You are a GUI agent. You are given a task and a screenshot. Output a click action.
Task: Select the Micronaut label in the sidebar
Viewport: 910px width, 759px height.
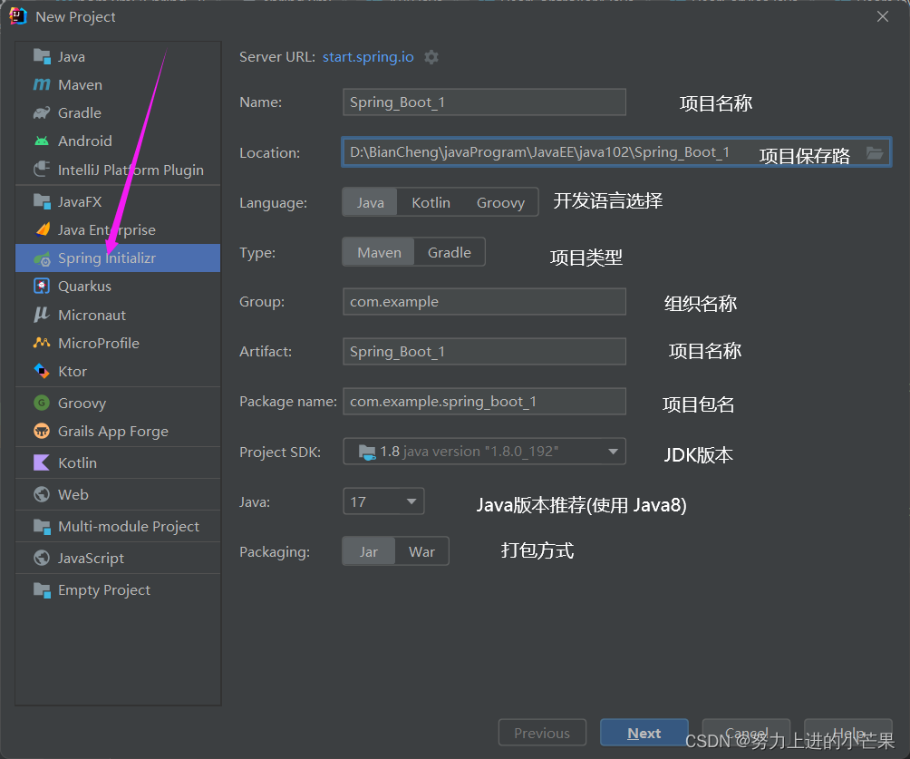pyautogui.click(x=92, y=315)
